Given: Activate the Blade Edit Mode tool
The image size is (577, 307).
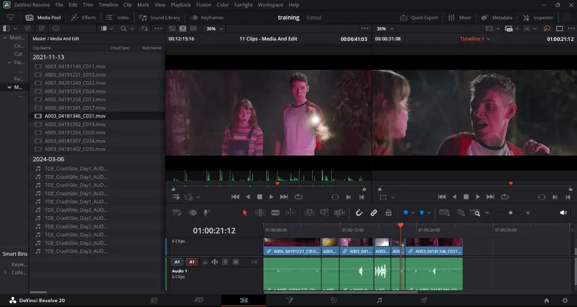Looking at the screenshot, I should point(275,213).
